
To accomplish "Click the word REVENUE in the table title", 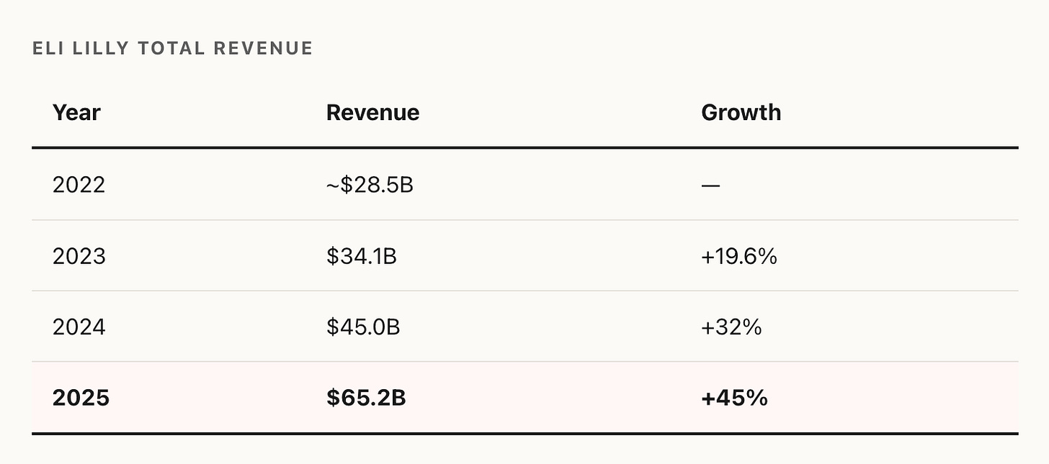I will coord(264,48).
